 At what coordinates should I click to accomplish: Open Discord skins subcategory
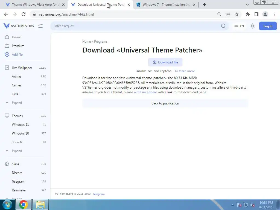pos(17,173)
